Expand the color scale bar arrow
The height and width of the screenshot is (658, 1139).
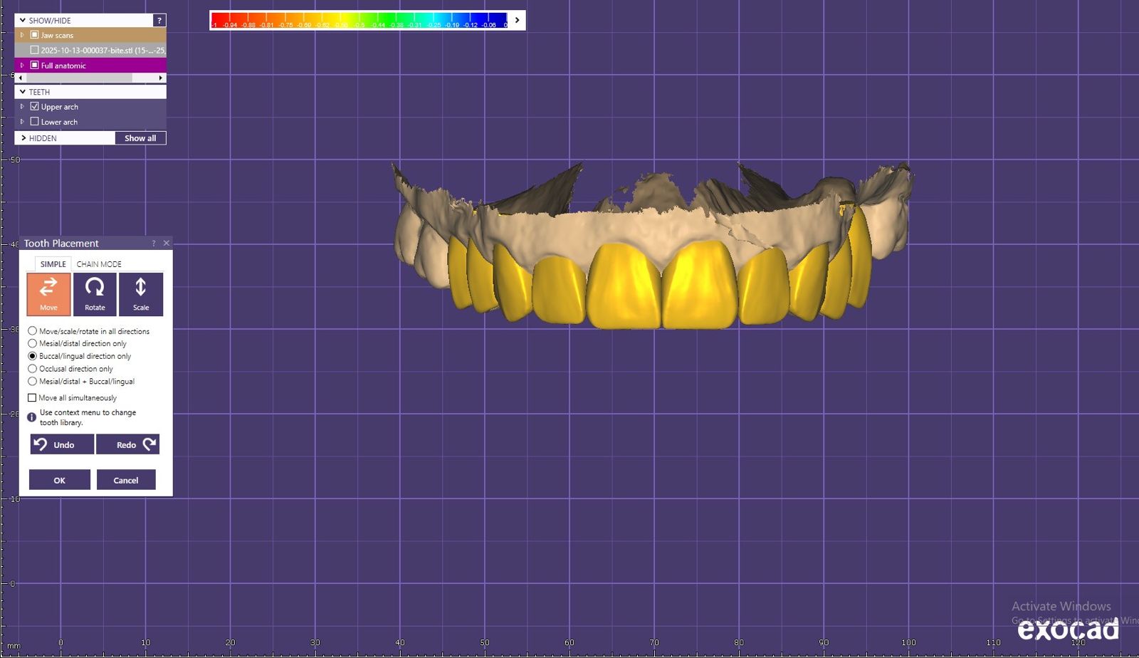(517, 21)
